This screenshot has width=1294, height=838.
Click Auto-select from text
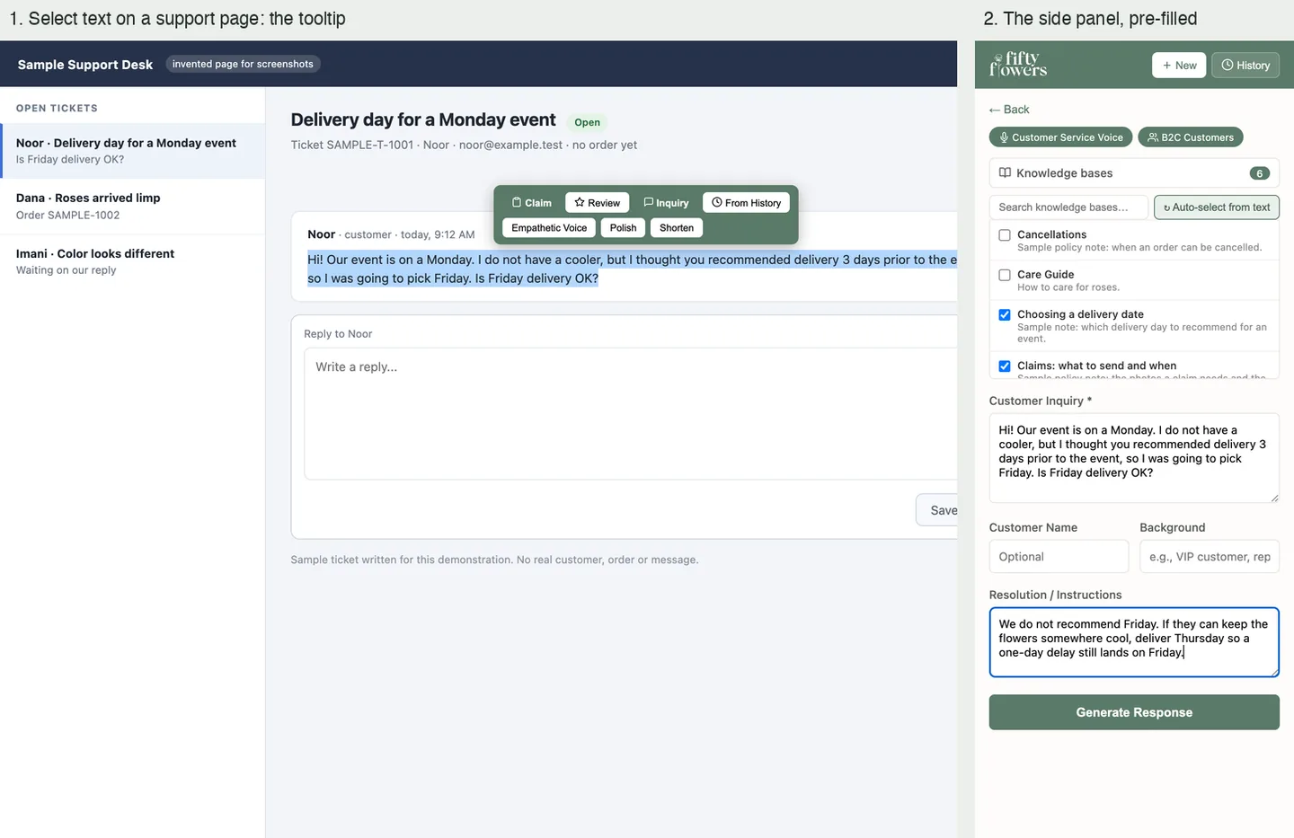[x=1217, y=207]
